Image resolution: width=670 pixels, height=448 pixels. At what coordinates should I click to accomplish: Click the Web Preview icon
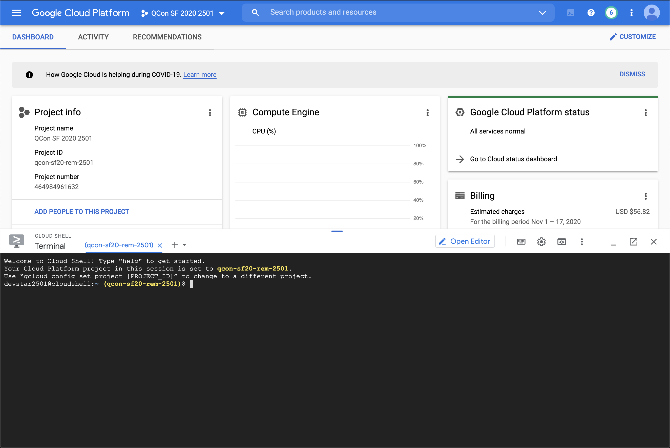(561, 242)
